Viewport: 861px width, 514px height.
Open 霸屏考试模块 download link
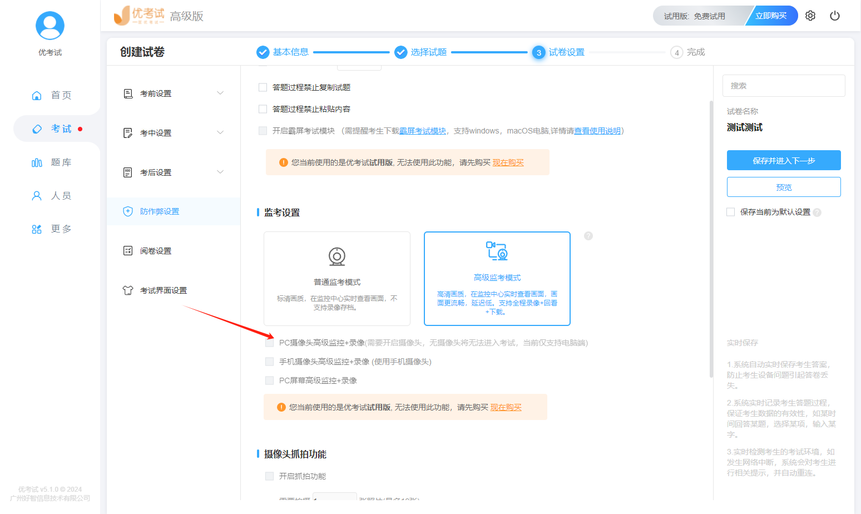click(423, 131)
